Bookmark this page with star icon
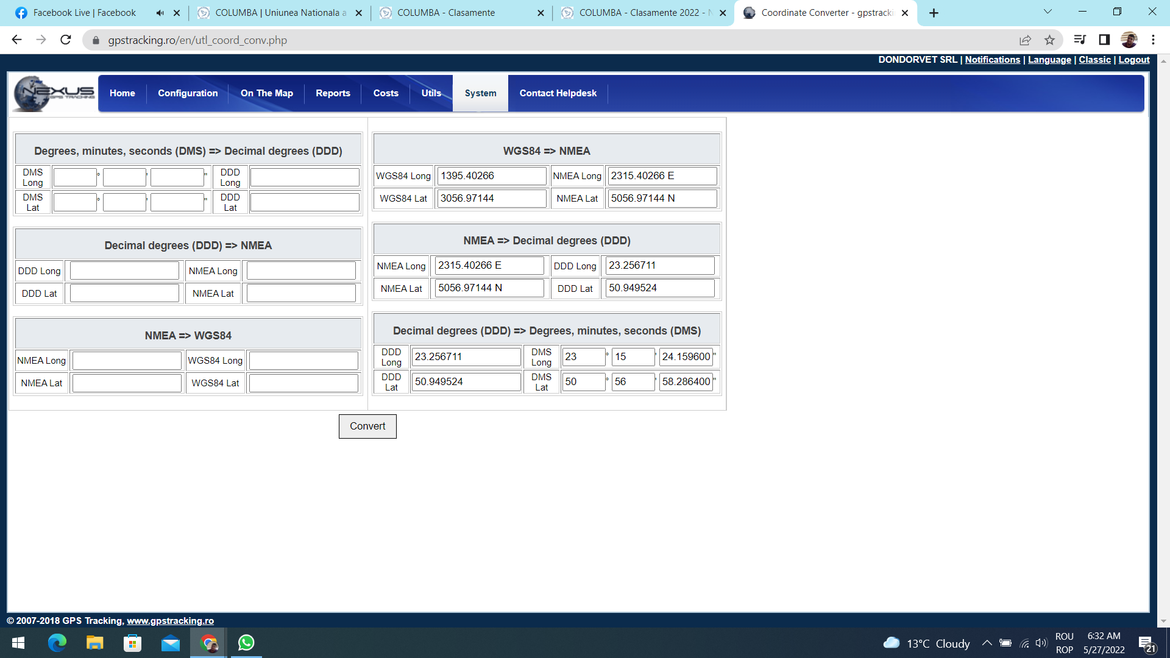This screenshot has width=1170, height=658. tap(1049, 40)
